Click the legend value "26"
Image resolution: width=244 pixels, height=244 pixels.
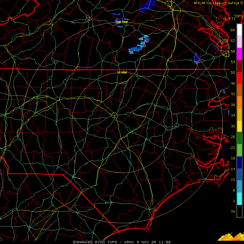(x=233, y=137)
